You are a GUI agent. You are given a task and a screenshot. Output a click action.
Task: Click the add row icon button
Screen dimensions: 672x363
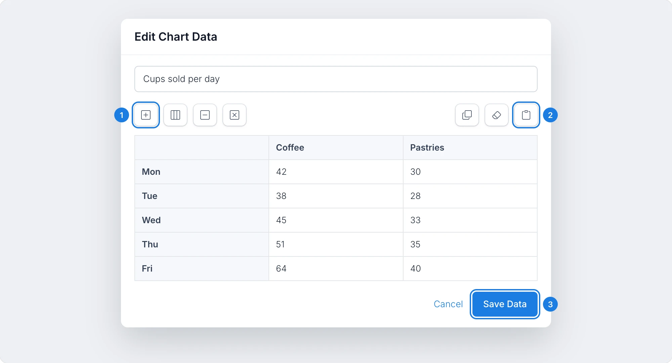[146, 115]
